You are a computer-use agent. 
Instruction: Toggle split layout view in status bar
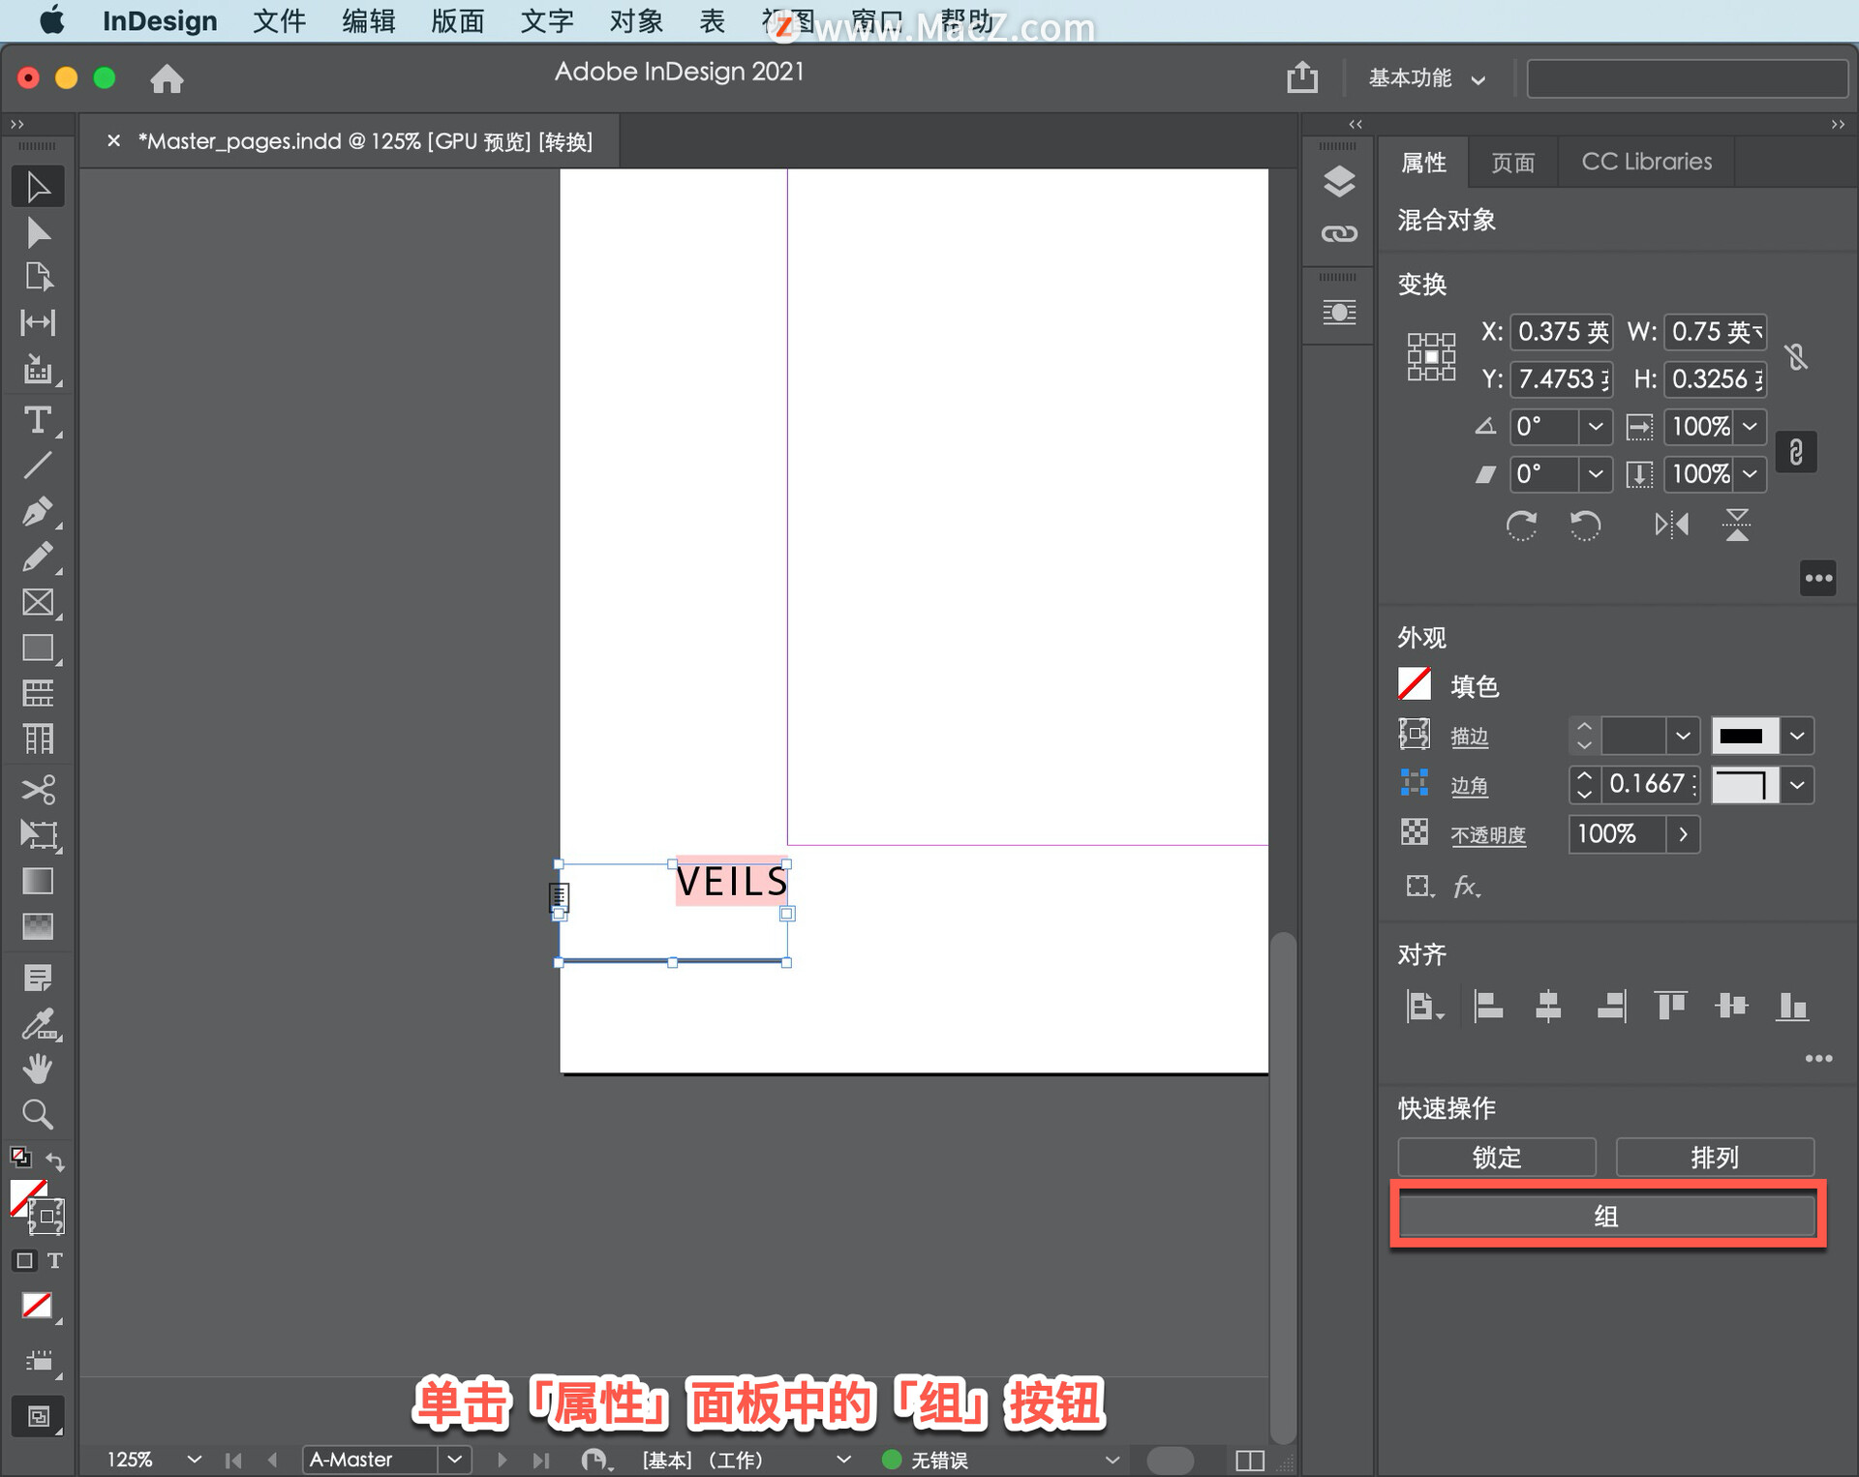(1249, 1461)
